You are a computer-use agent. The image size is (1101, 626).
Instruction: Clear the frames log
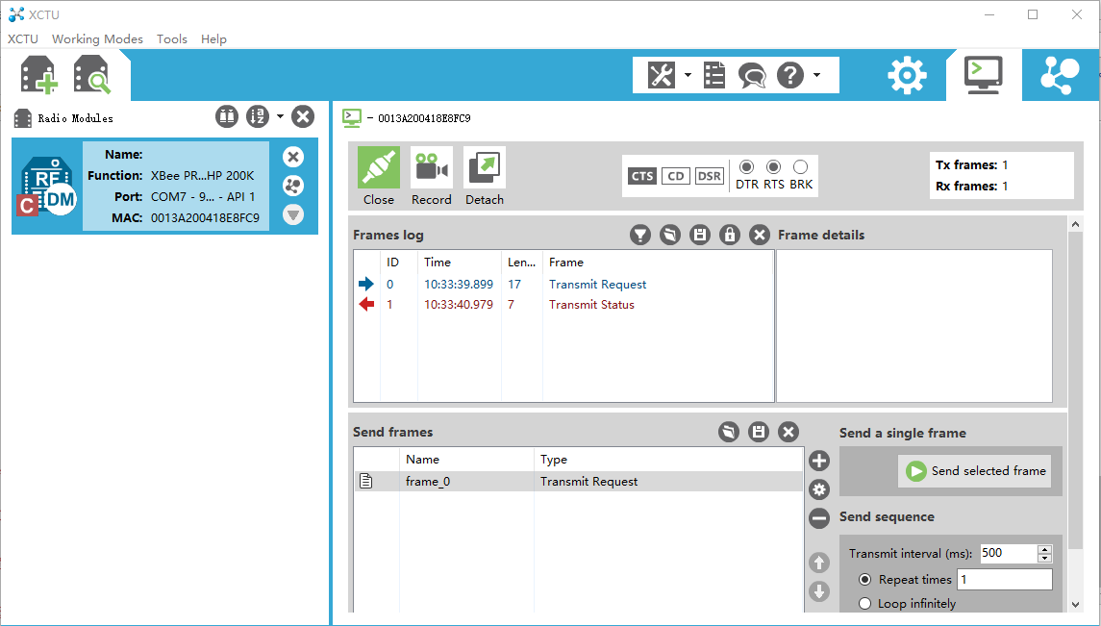click(759, 235)
